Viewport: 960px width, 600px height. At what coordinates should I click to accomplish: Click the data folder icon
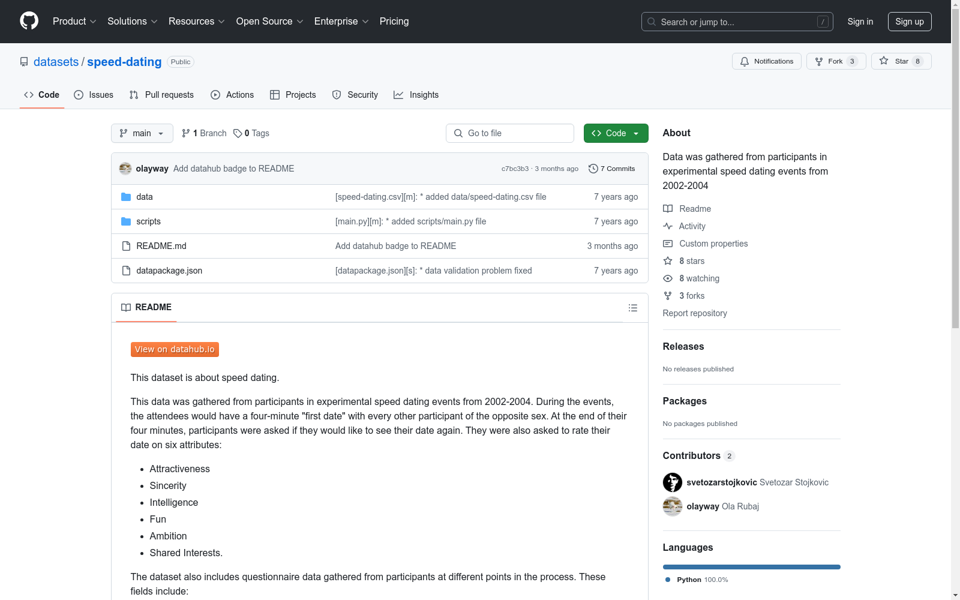click(x=126, y=197)
